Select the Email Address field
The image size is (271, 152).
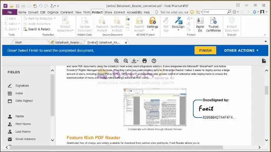coord(22,139)
